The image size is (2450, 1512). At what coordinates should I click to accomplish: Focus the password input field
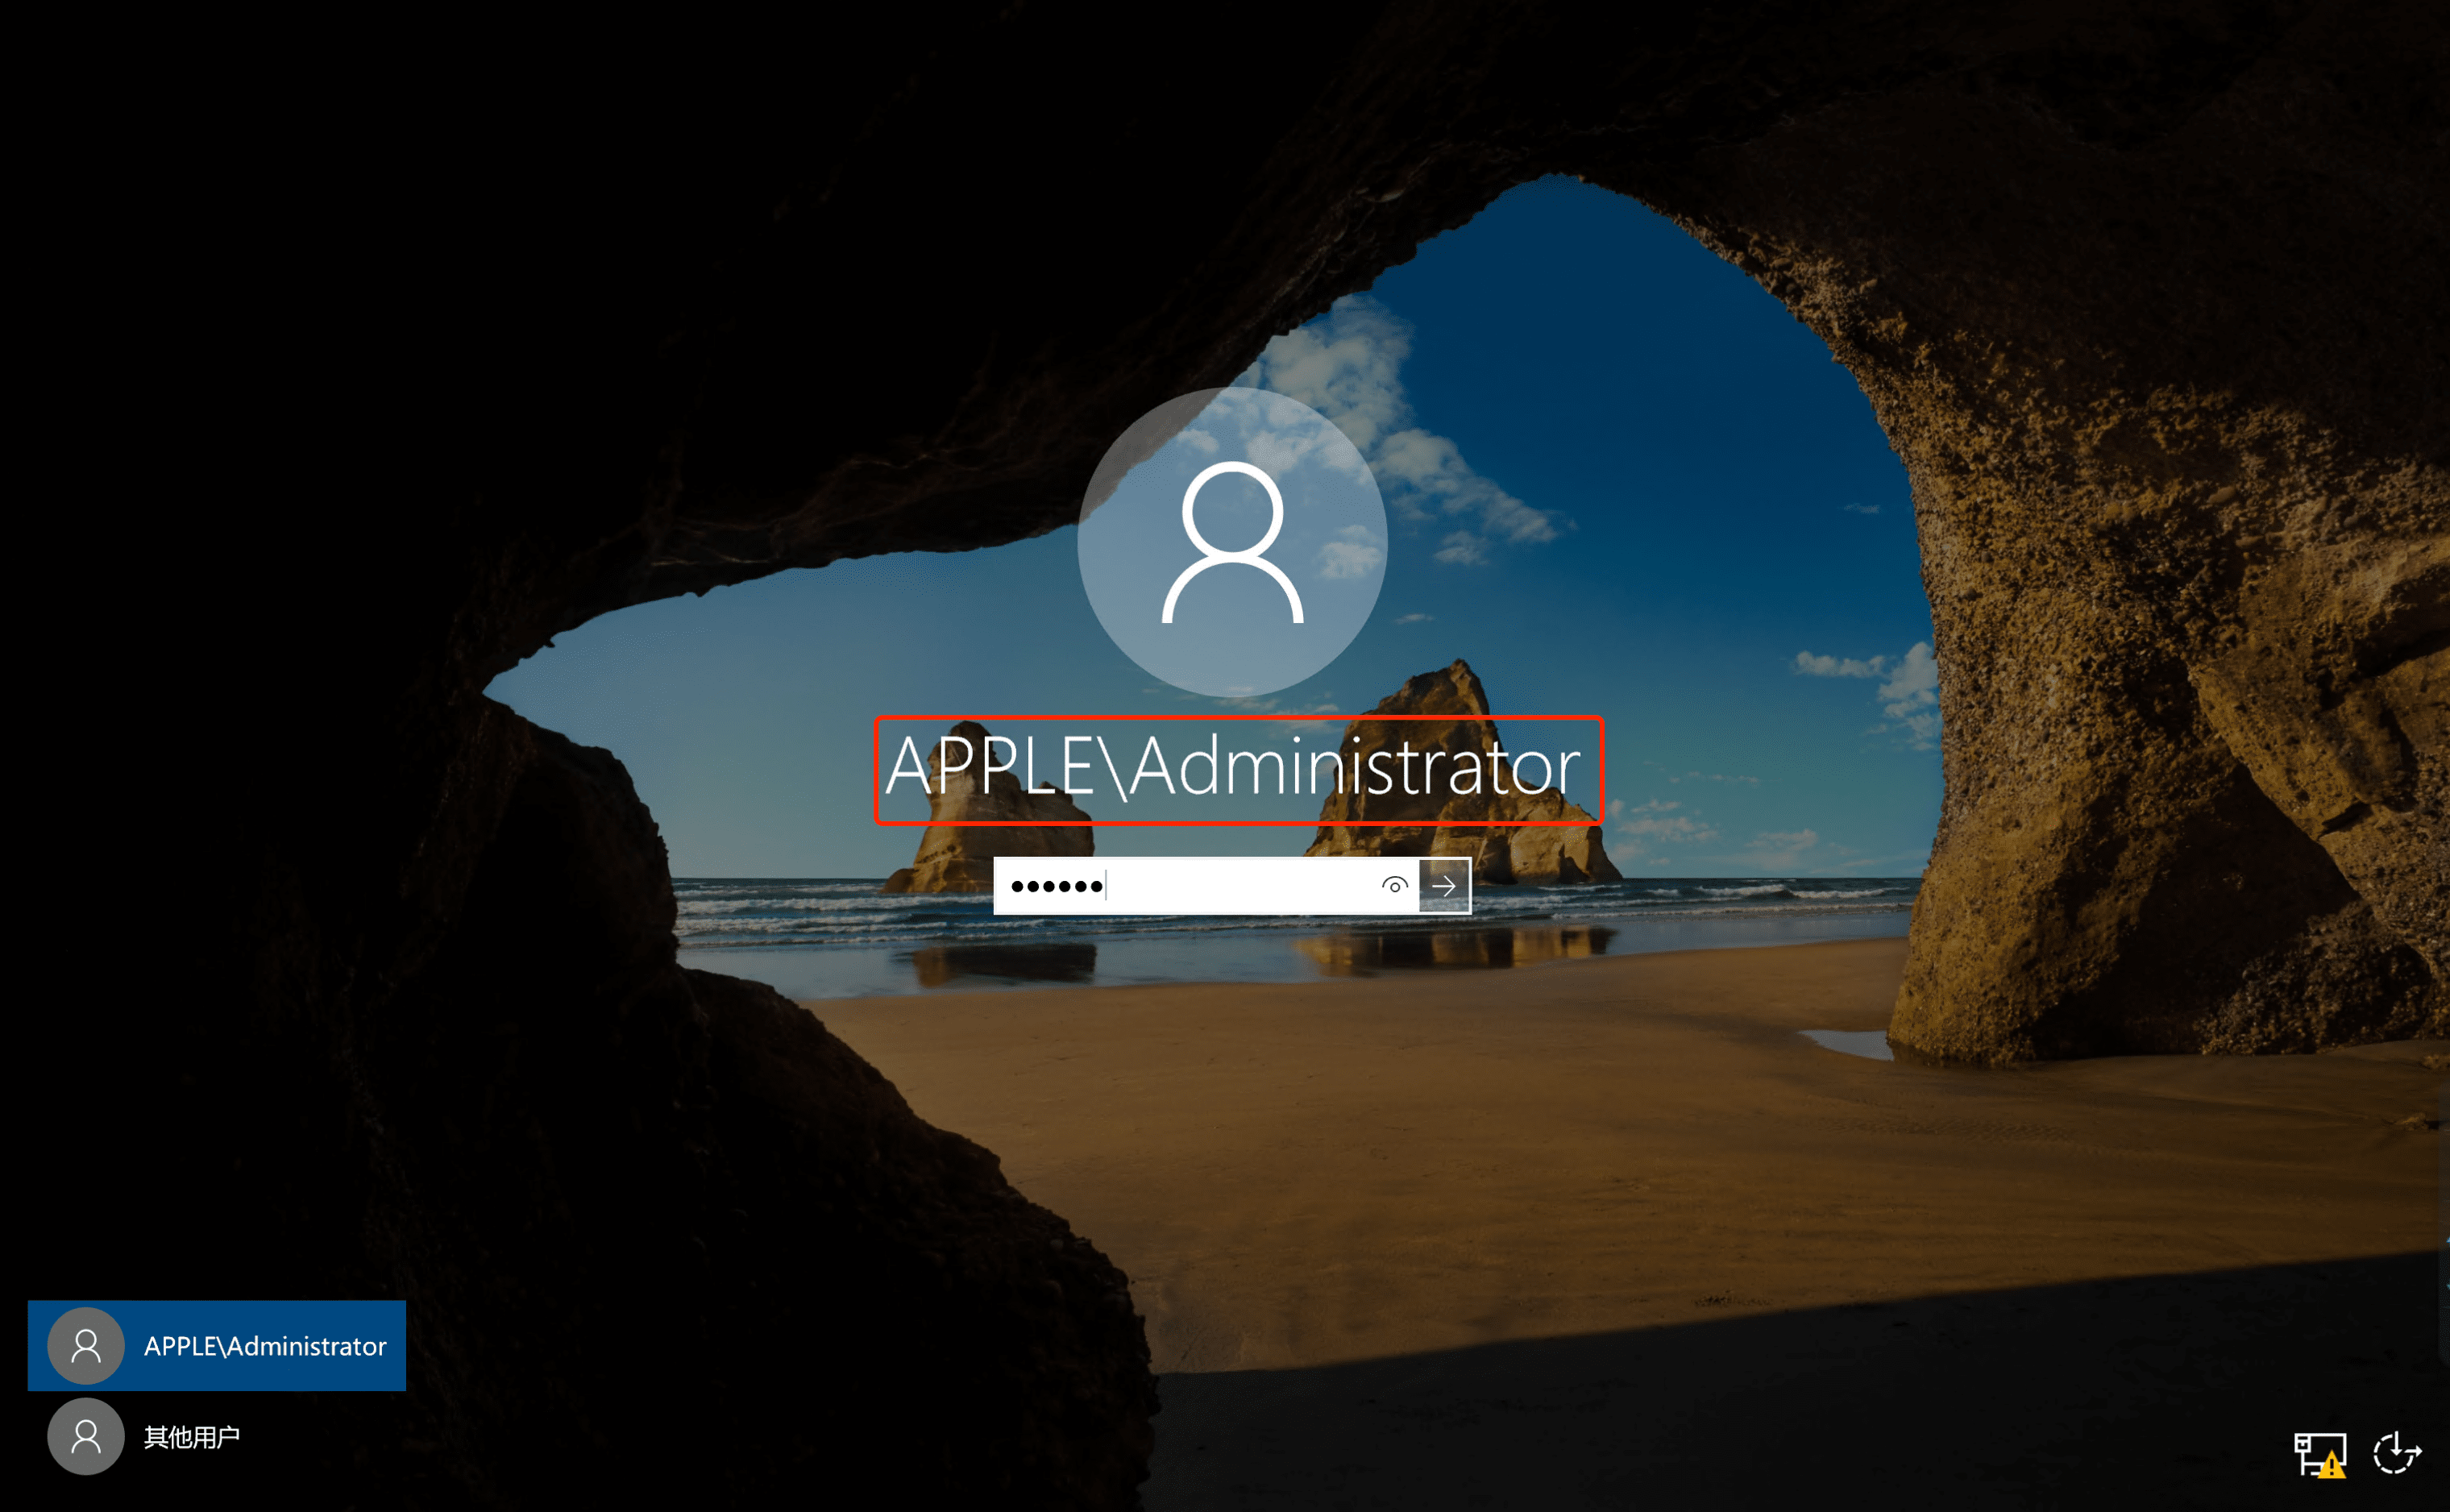[1200, 886]
